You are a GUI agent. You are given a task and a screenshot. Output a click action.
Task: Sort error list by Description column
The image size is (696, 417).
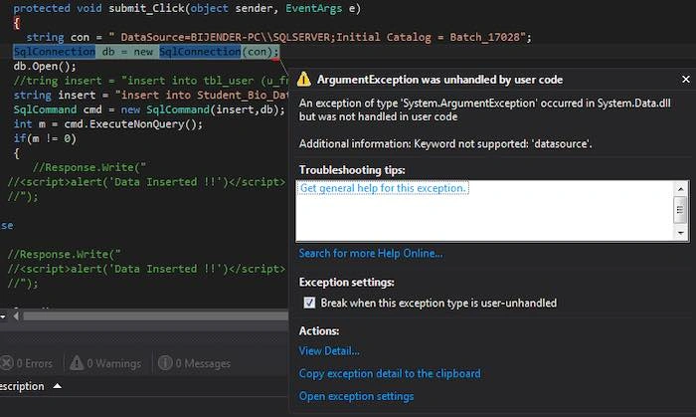(22, 386)
